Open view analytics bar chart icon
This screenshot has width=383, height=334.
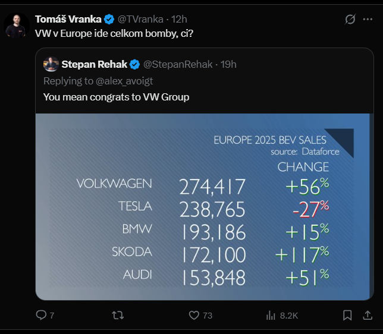click(x=271, y=315)
